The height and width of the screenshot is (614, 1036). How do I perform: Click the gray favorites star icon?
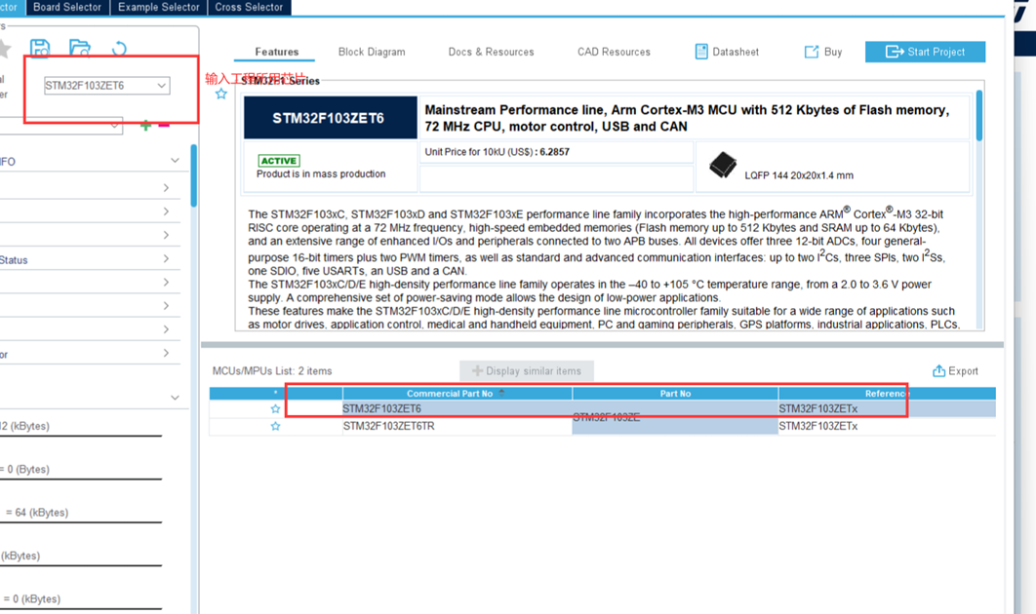pyautogui.click(x=5, y=48)
